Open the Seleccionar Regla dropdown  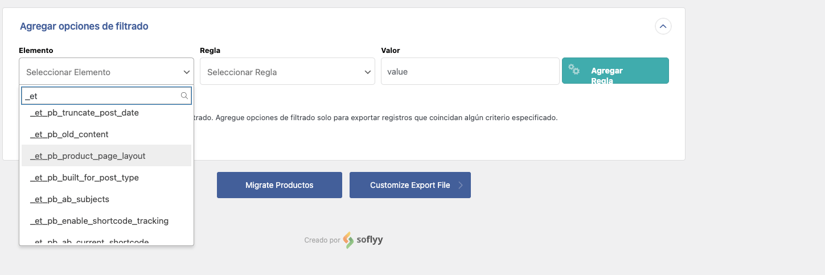[x=288, y=72]
